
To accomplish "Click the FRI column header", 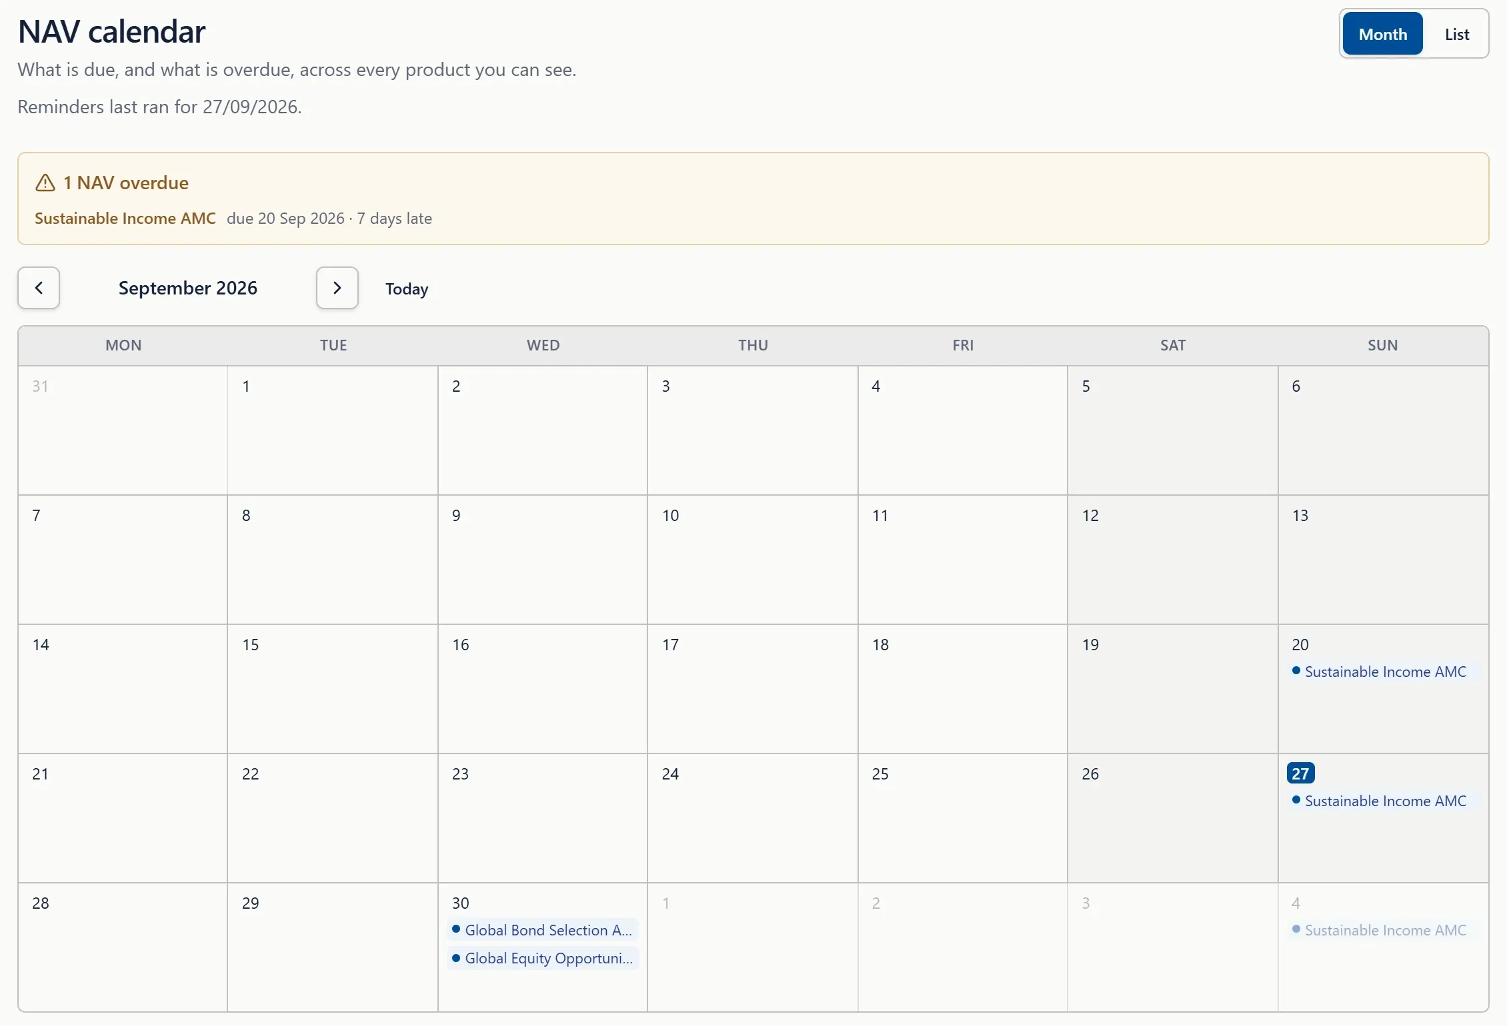I will (963, 345).
